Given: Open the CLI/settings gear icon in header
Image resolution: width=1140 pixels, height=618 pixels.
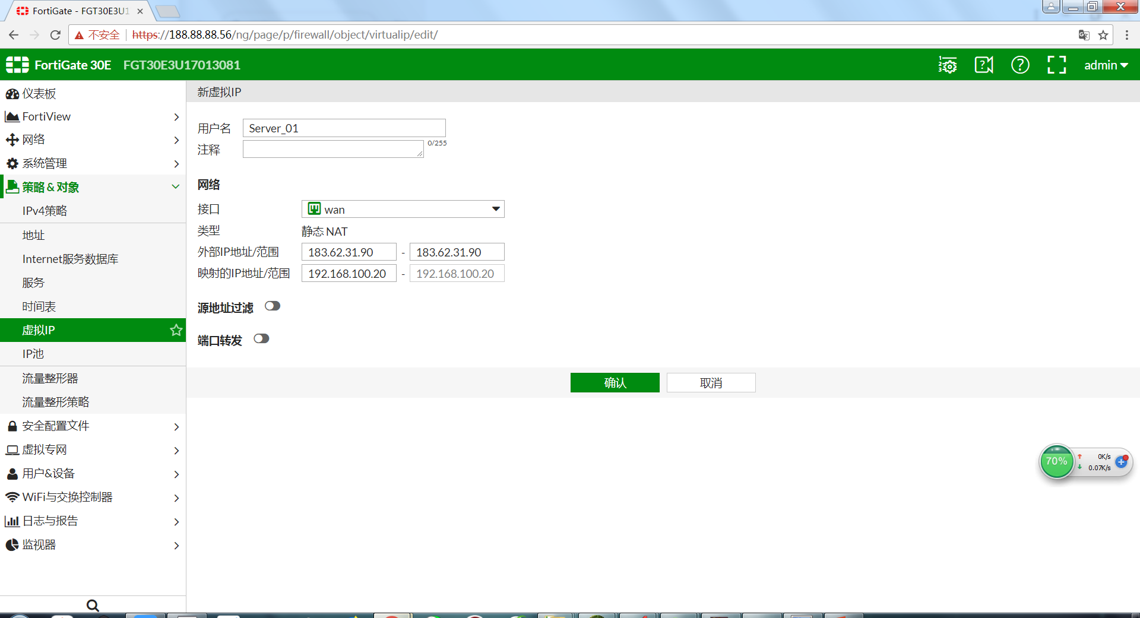Looking at the screenshot, I should pyautogui.click(x=948, y=65).
